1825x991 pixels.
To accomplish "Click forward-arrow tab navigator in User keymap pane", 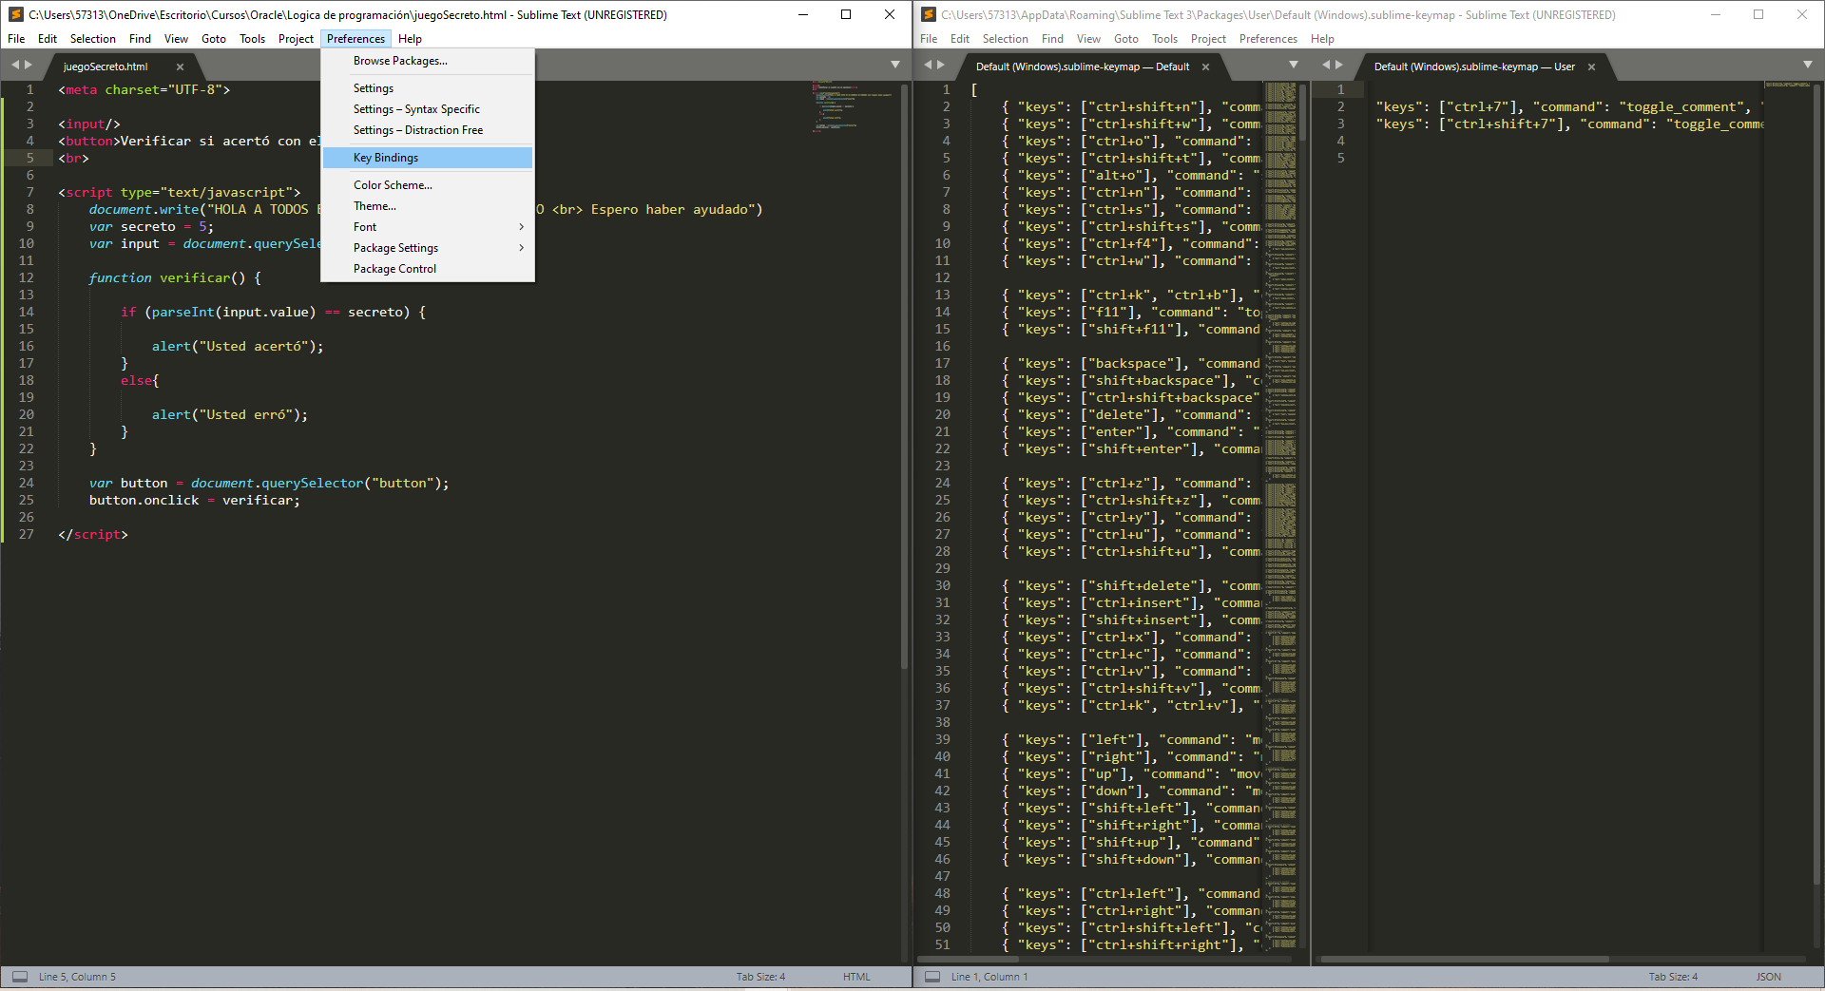I will 1339,65.
